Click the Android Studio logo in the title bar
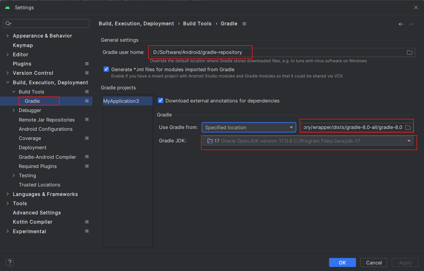 [x=7, y=7]
